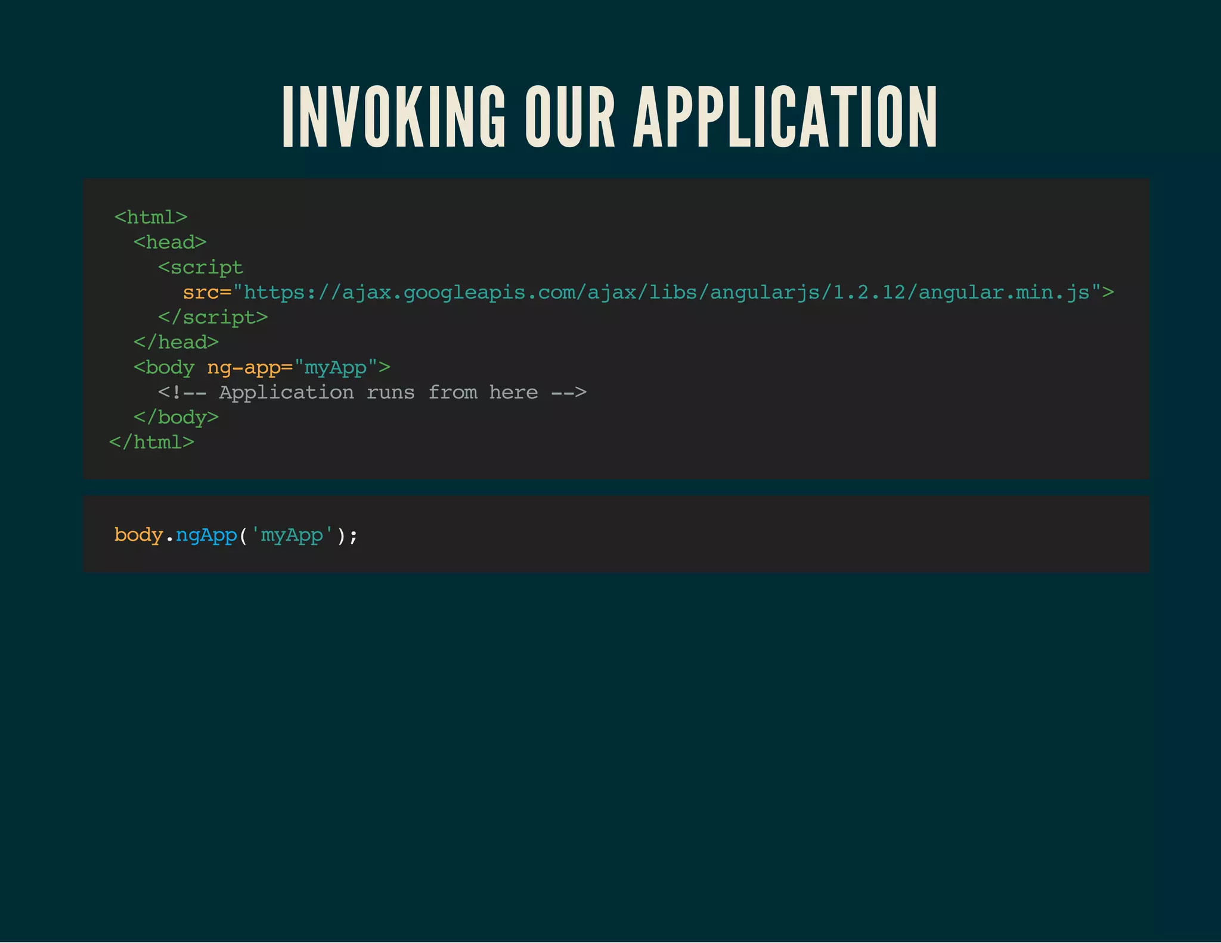This screenshot has width=1221, height=943.
Task: Click the <body ng-app="myApp"> line
Action: pos(262,367)
